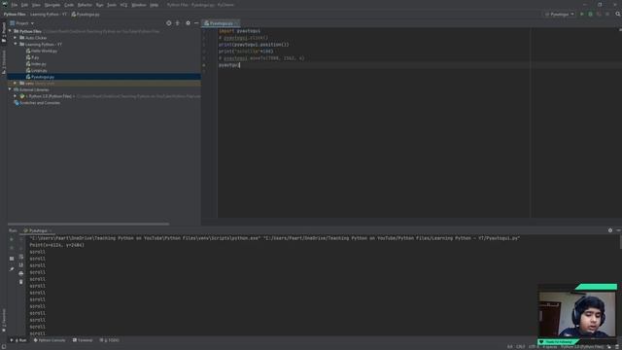
Task: Click the pin tab icon in Run panel
Action: (12, 269)
